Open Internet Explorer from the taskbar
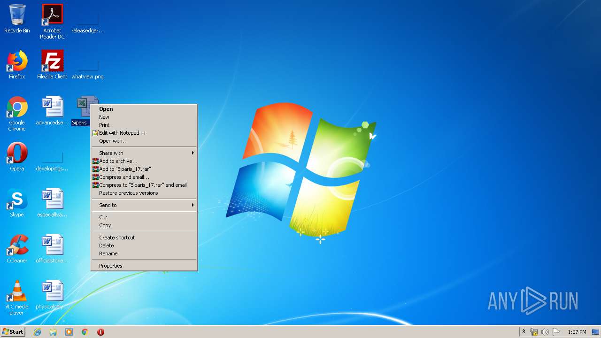The image size is (601, 338). pos(37,332)
